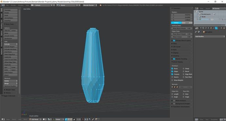Screen dimensions: 226x121
Task: Open the 3D view editor type icon
Action: [3, 119]
